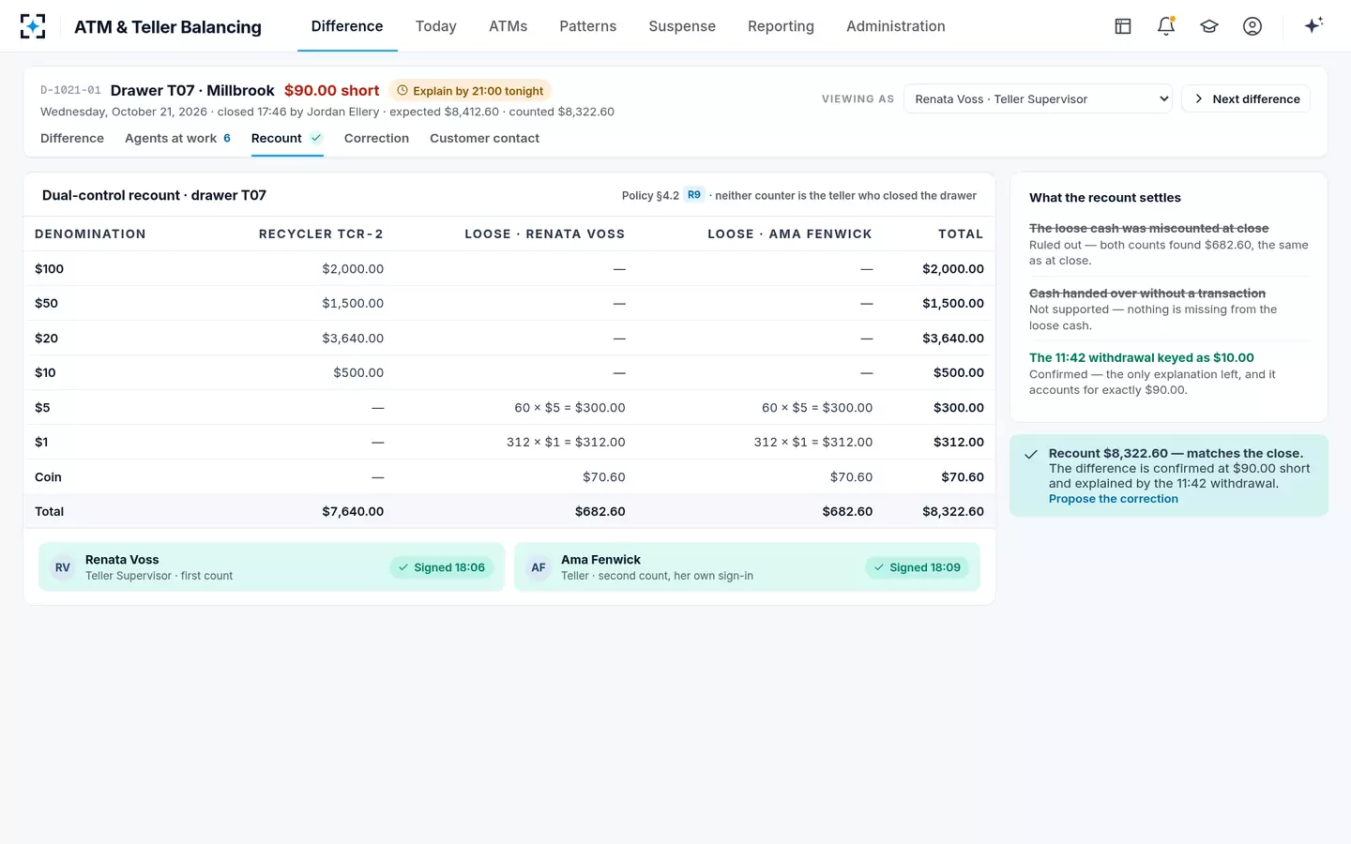Select the Difference tab in the top navigation
This screenshot has width=1351, height=844.
[347, 26]
